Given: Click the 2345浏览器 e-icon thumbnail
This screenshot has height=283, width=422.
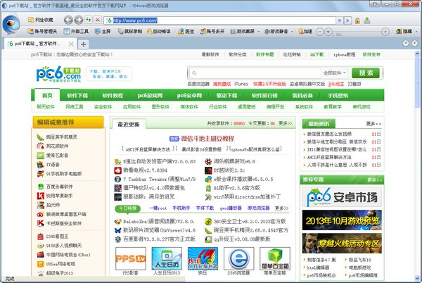Looking at the screenshot, I should [238, 258].
